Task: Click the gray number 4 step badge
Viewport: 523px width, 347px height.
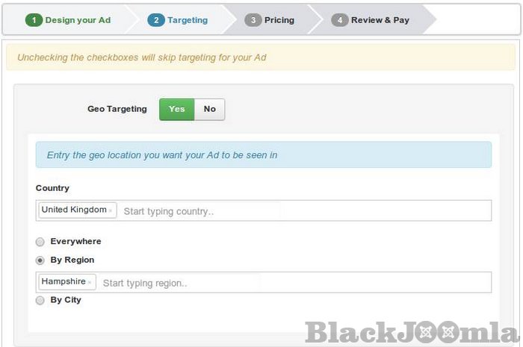Action: [340, 20]
